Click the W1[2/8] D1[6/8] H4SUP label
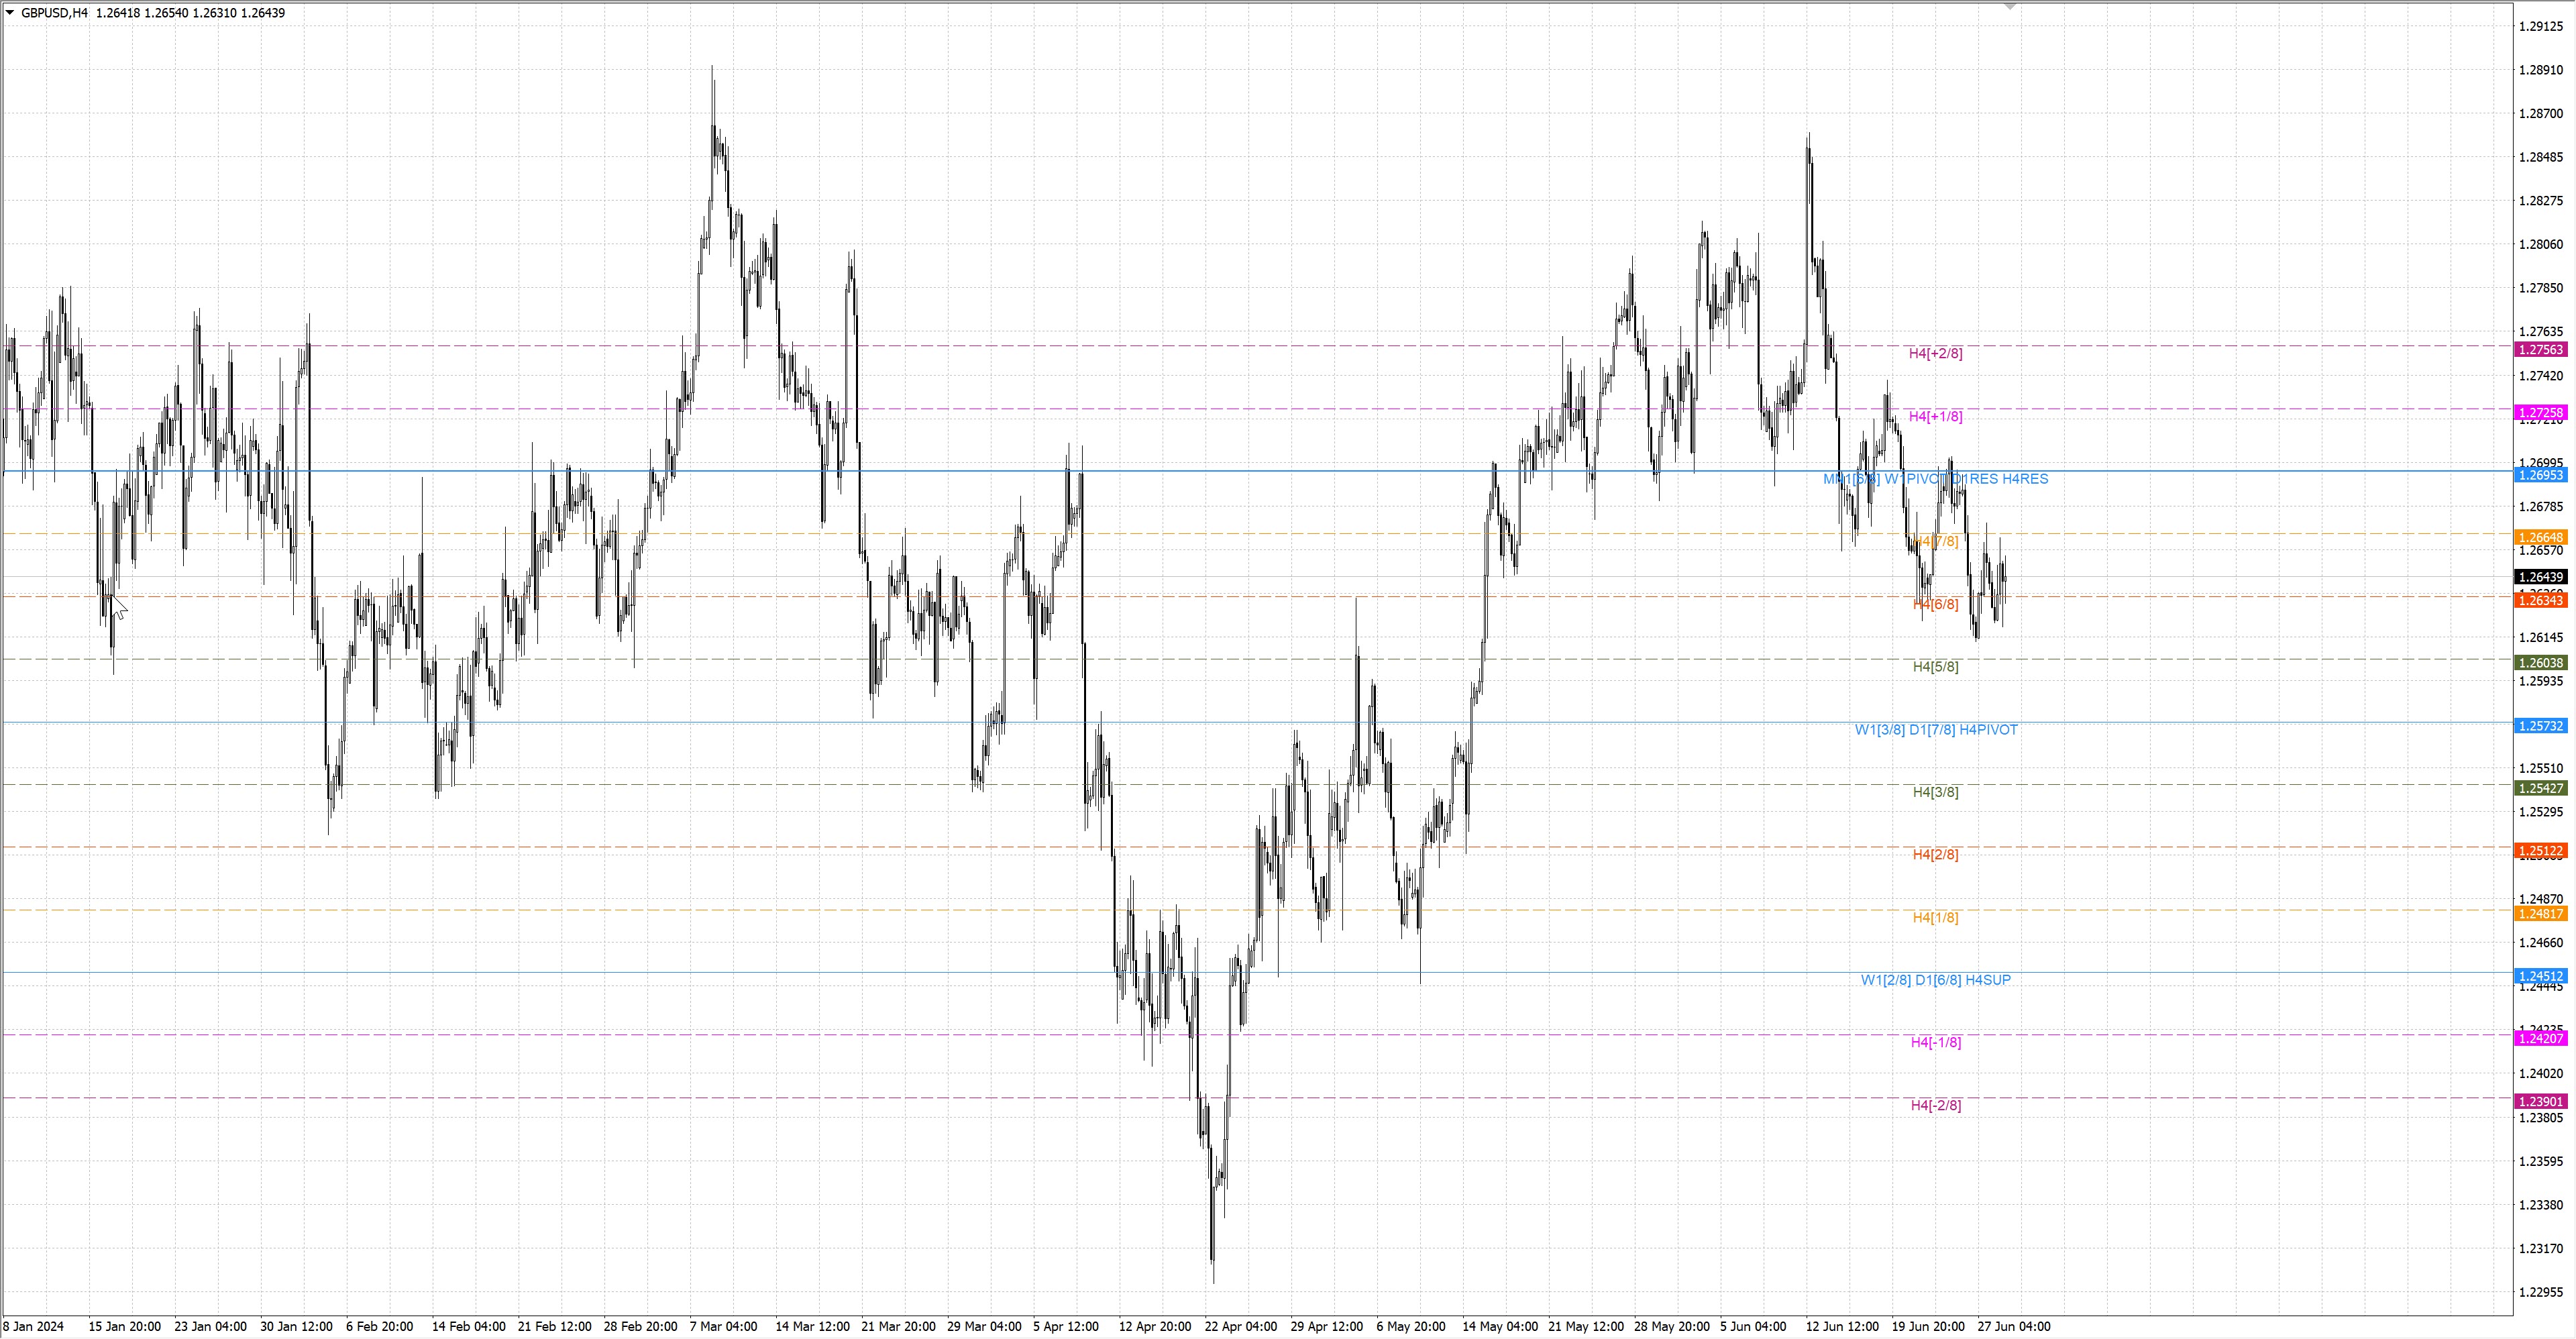Viewport: 2576px width, 1339px height. pyautogui.click(x=1935, y=980)
